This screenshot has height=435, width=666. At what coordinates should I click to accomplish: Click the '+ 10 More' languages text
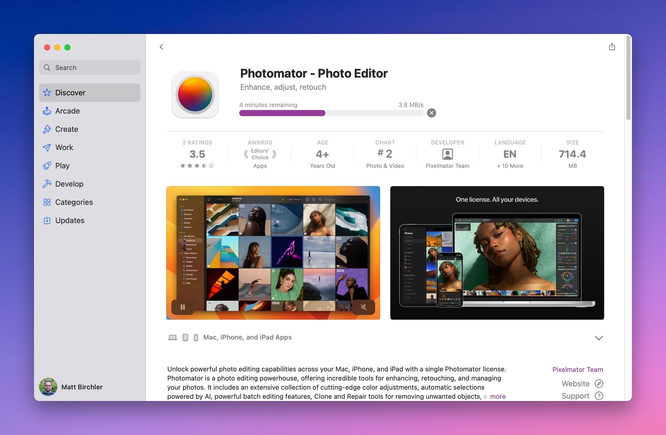(x=510, y=166)
